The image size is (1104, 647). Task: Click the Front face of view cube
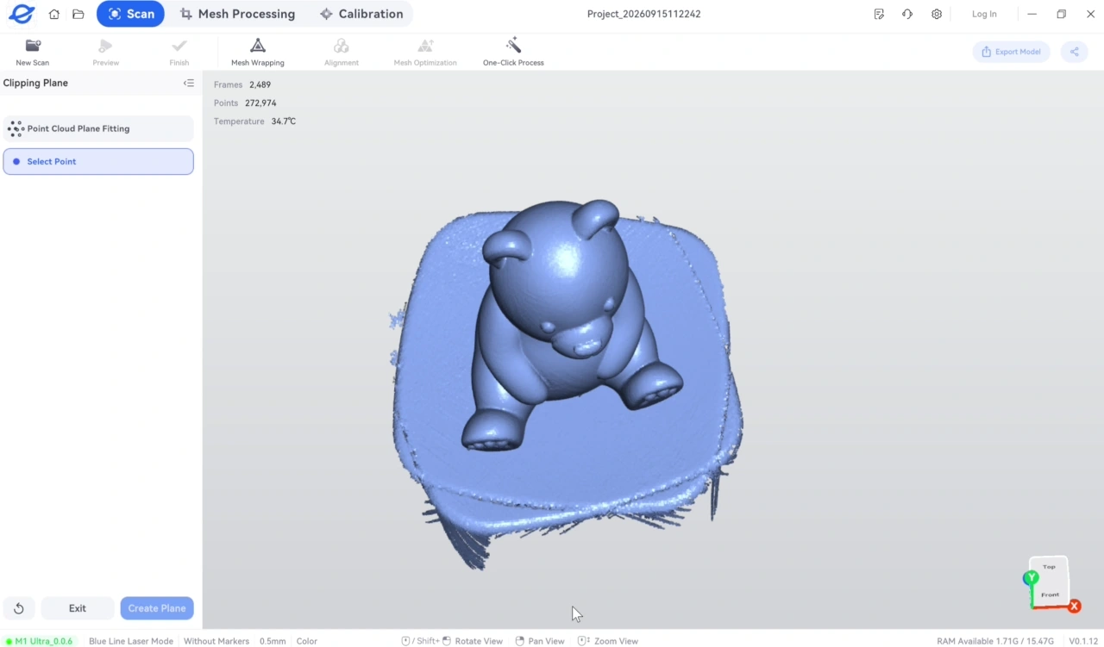pyautogui.click(x=1050, y=594)
